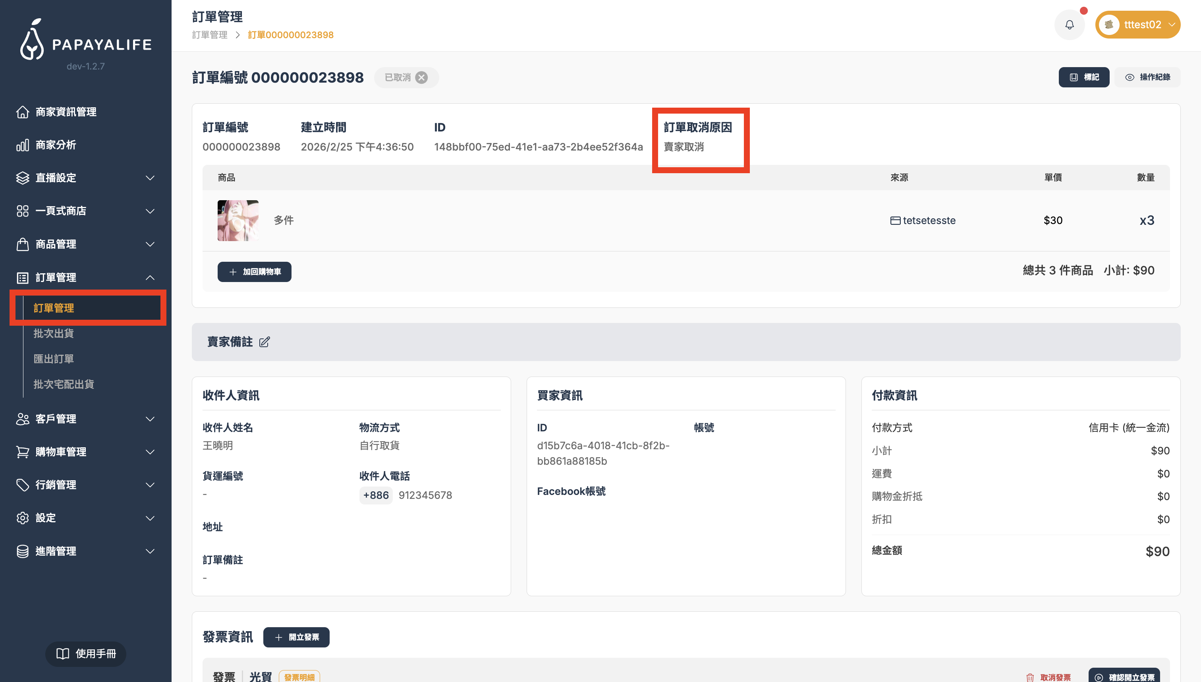This screenshot has height=682, width=1201.
Task: Click the 加回購物車 button
Action: tap(254, 272)
